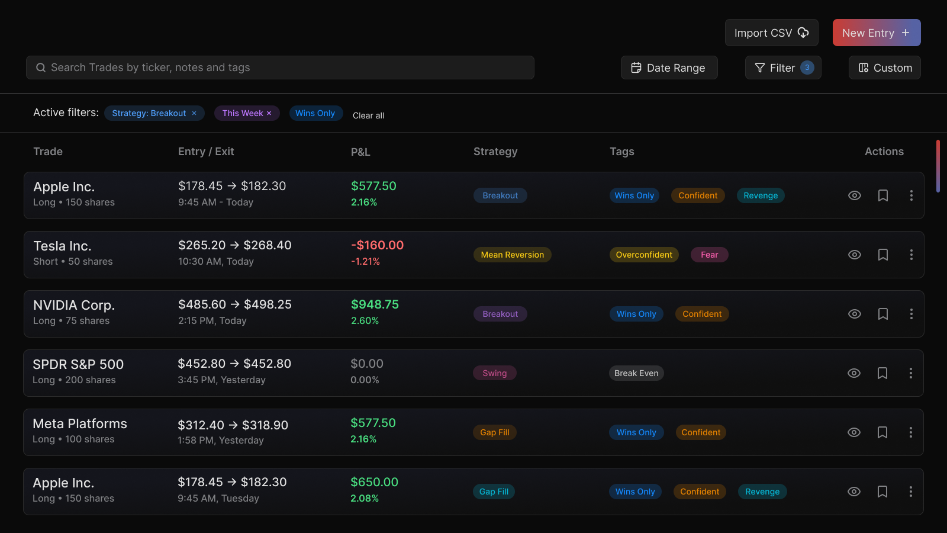The height and width of the screenshot is (533, 947).
Task: Click the bookmark icon on SPDR S&P 500 row
Action: (882, 373)
